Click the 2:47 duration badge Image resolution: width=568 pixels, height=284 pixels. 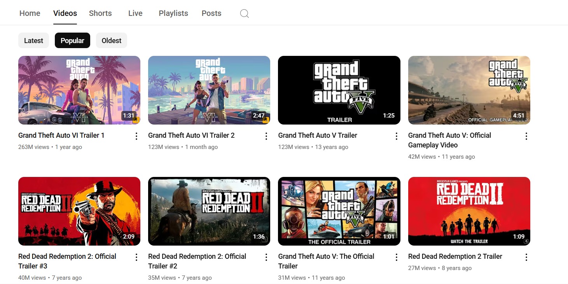(x=259, y=116)
